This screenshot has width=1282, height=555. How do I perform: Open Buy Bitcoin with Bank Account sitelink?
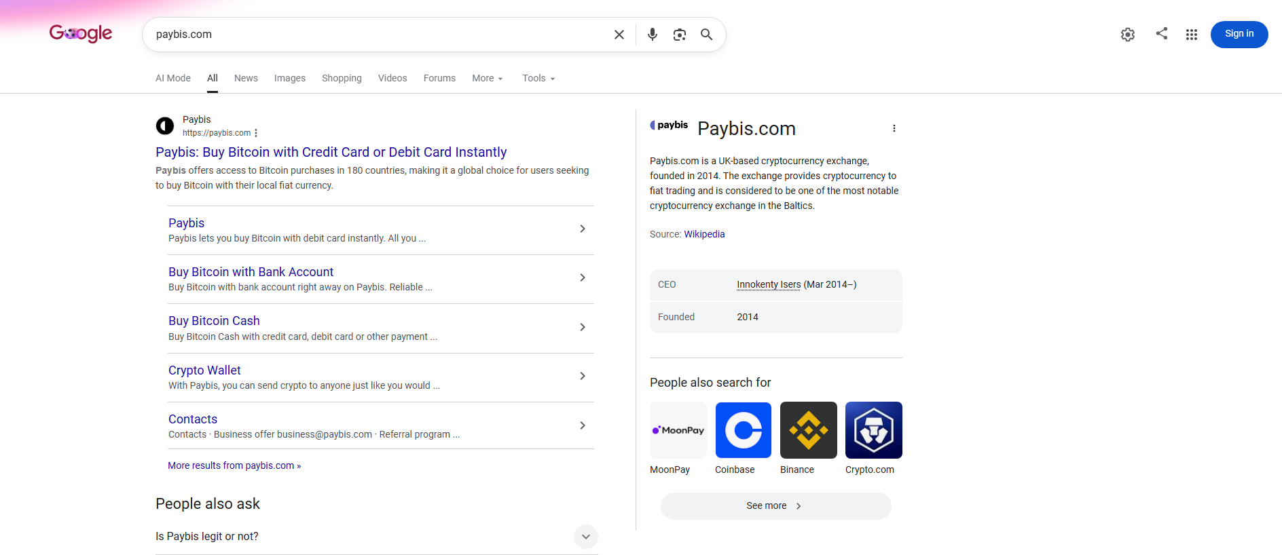251,272
